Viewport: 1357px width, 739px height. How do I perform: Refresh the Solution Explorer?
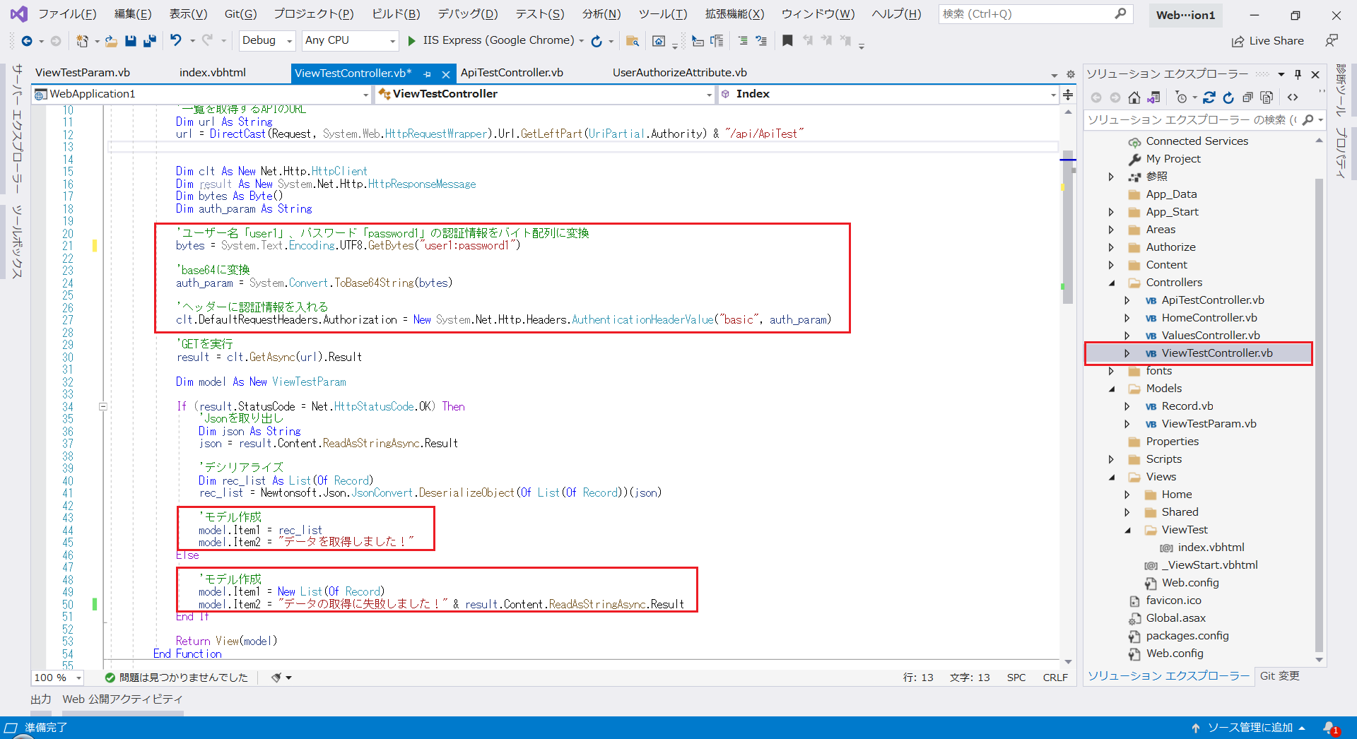click(1230, 97)
